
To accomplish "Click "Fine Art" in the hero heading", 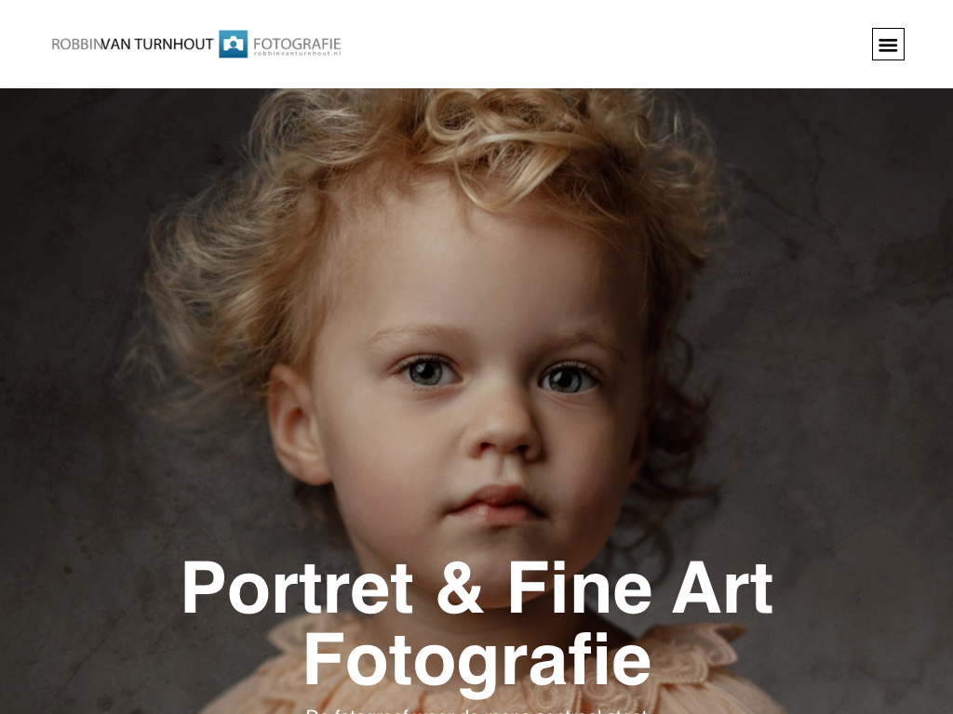I will 639,588.
